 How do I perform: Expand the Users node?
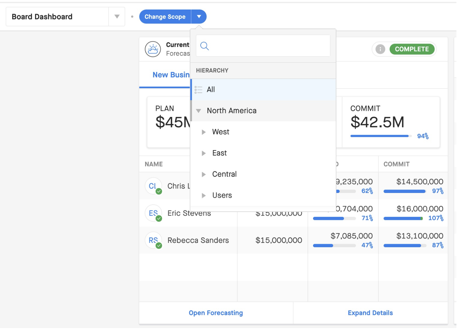coord(204,195)
